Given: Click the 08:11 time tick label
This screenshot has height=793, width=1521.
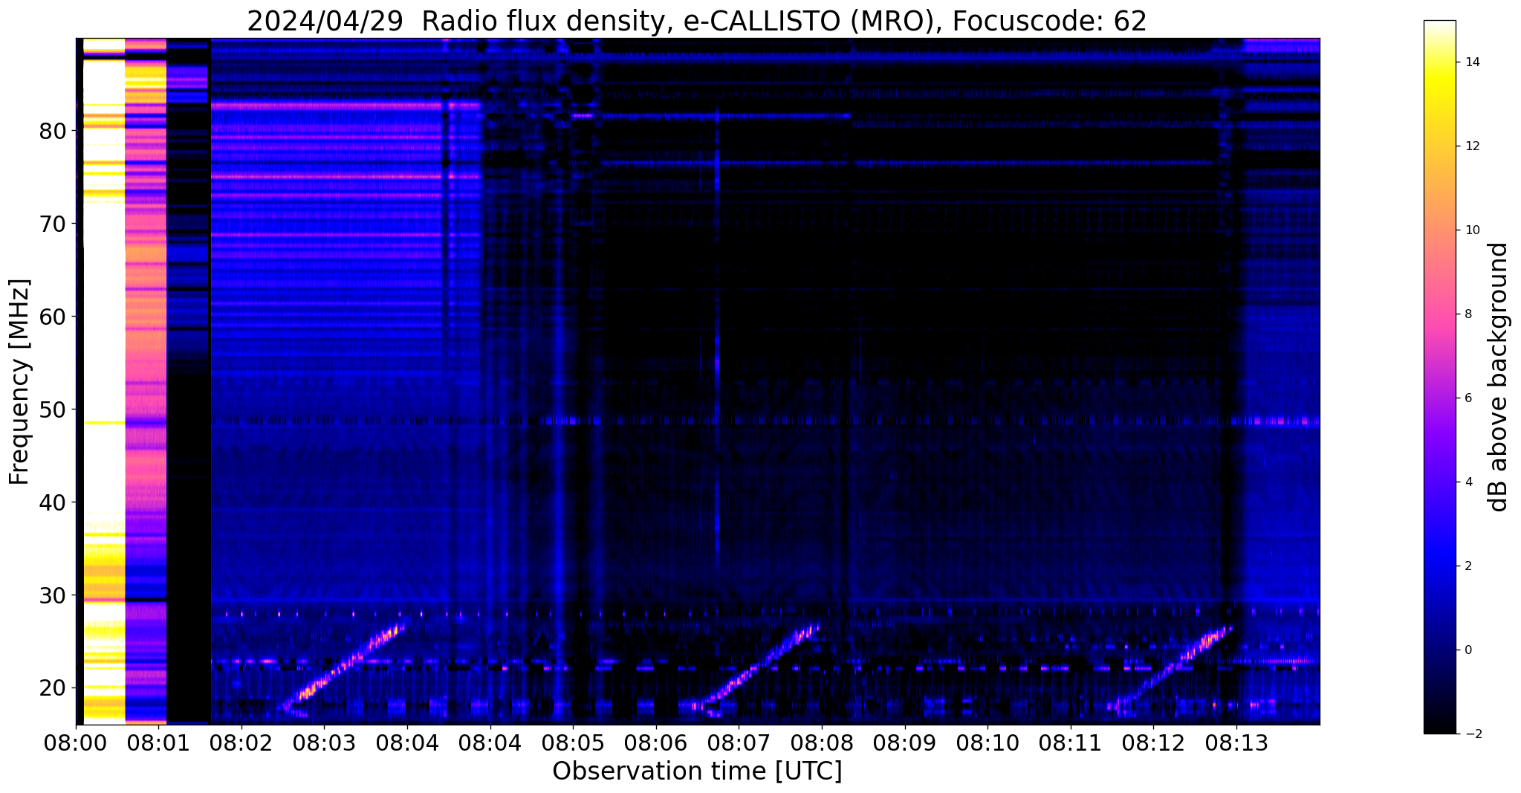Looking at the screenshot, I should [1071, 742].
